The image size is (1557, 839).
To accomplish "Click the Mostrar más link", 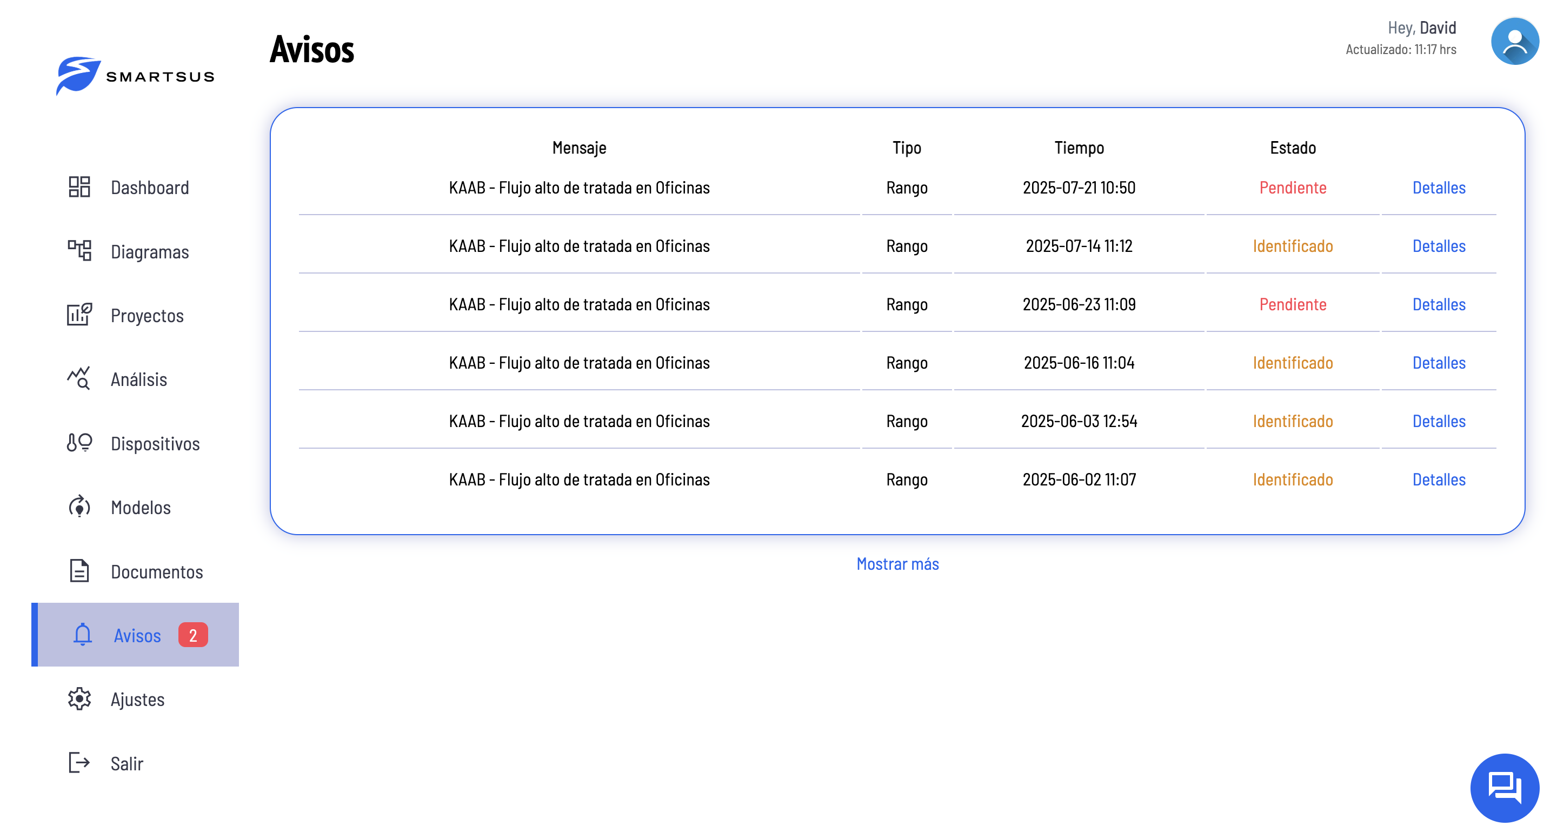I will (x=897, y=564).
